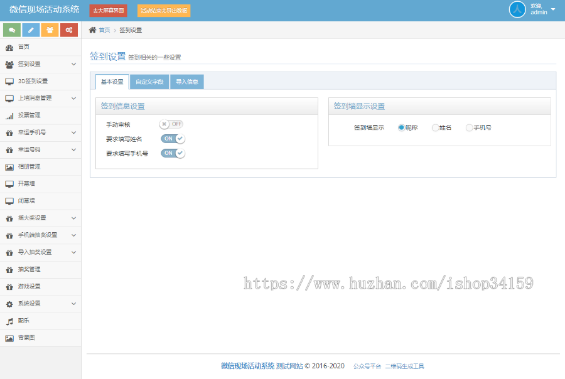This screenshot has height=379, width=565.
Task: Select the 昵称 radio button
Action: [401, 127]
